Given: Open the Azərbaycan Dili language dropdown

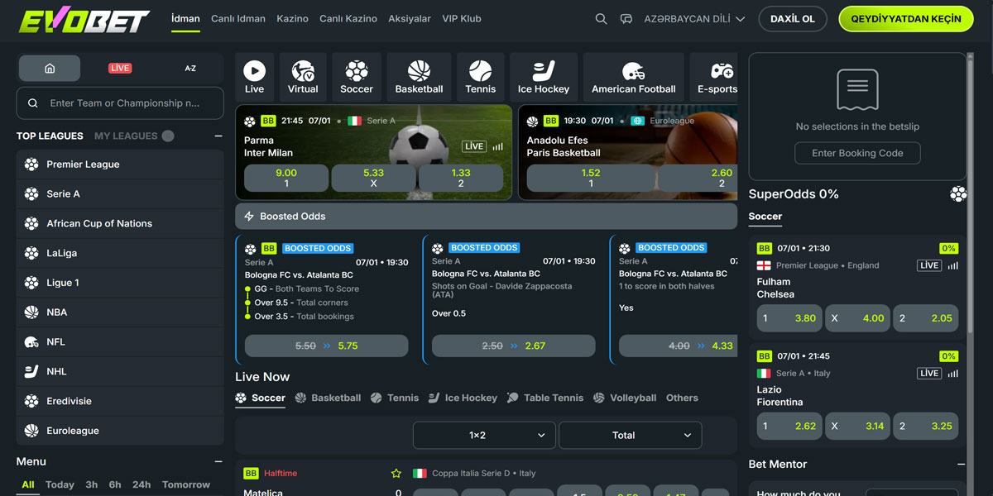Looking at the screenshot, I should (x=694, y=19).
